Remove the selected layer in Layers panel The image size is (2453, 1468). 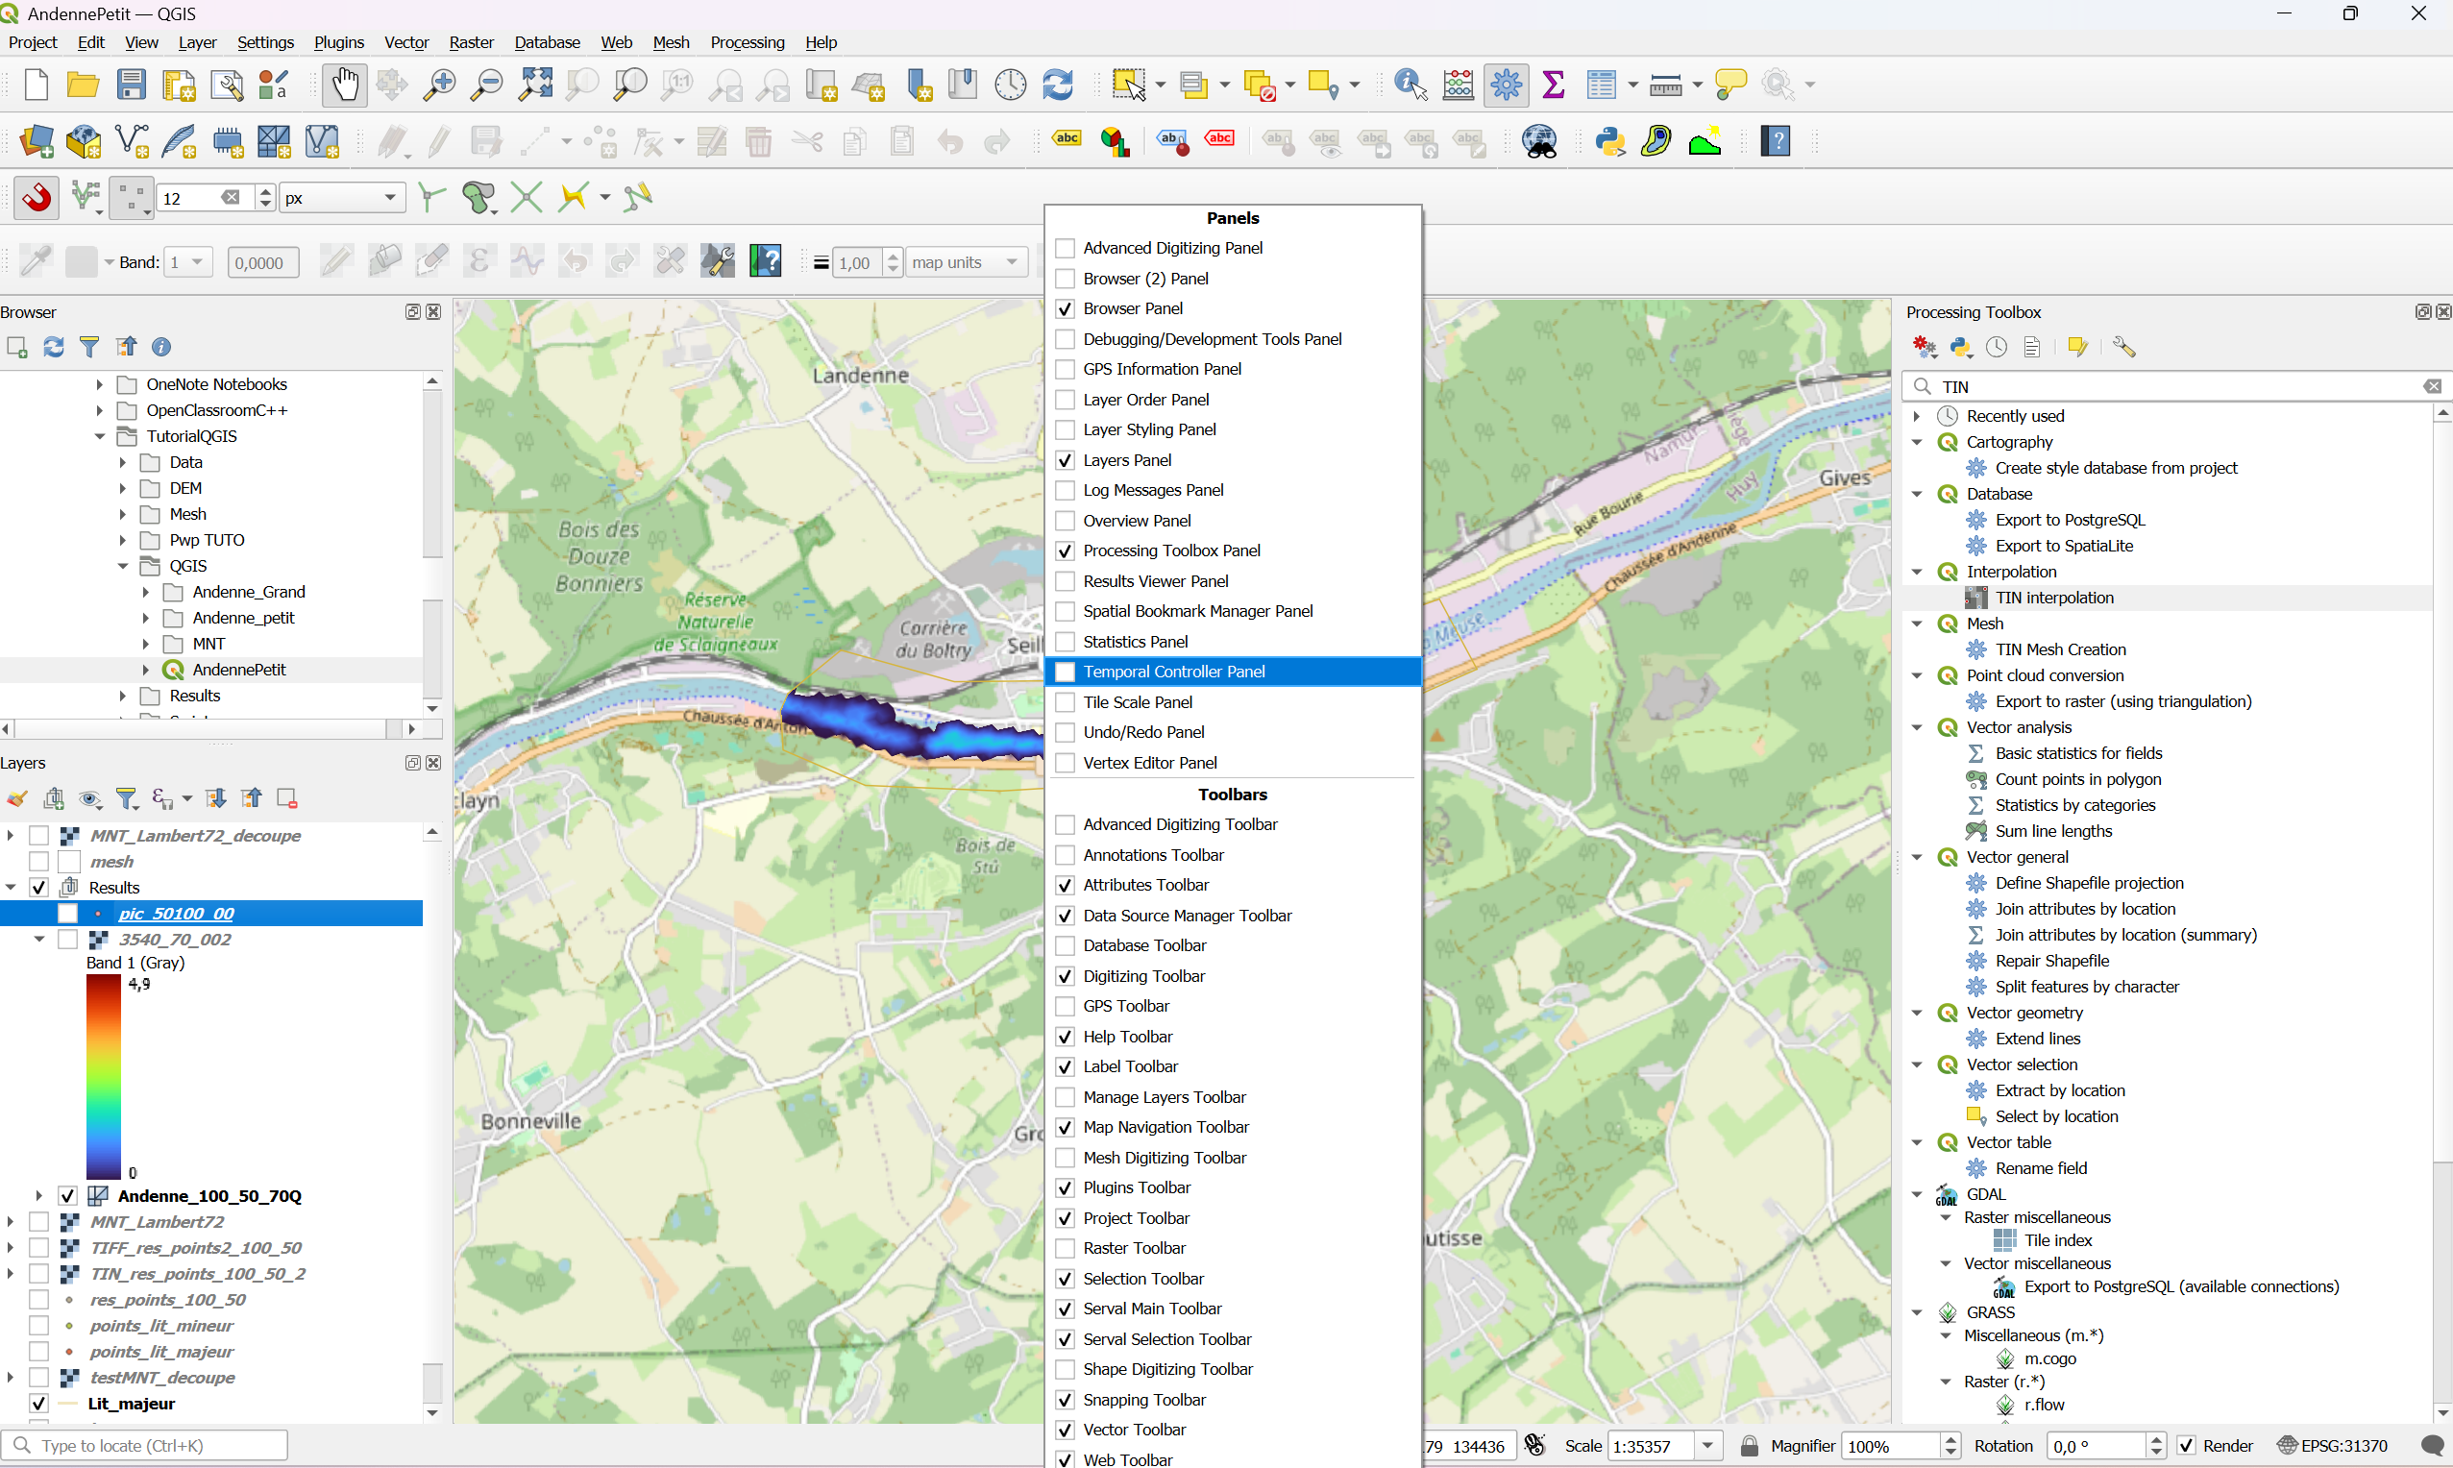(x=287, y=798)
